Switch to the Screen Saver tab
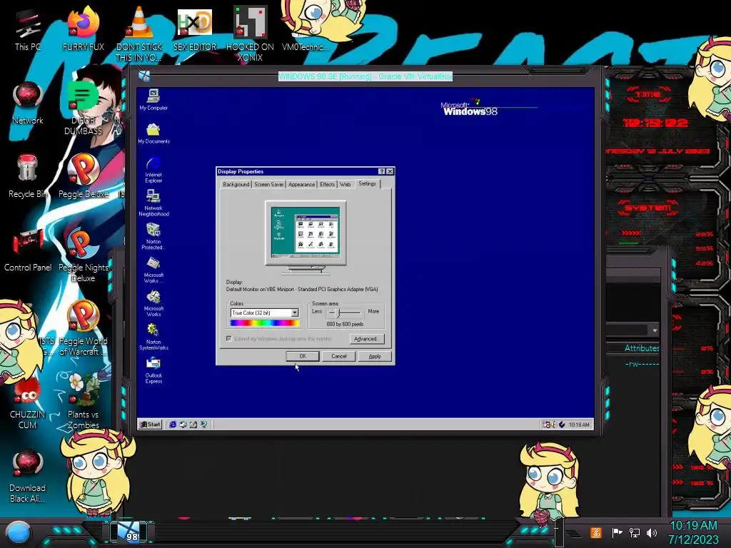This screenshot has width=731, height=548. click(x=269, y=185)
